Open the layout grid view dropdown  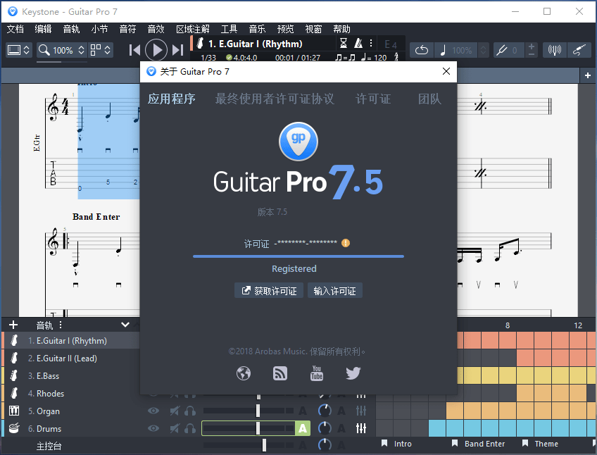click(101, 50)
